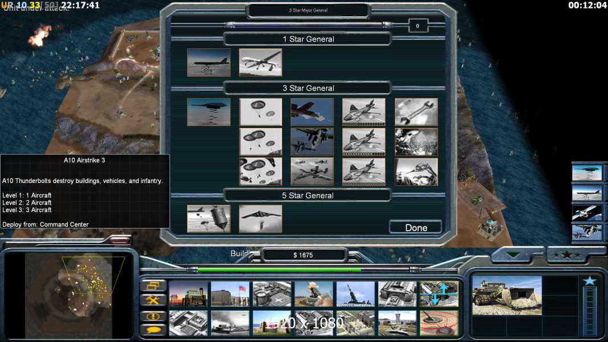Click the 3 Star Major General title
Viewport: 608px width, 342px height.
pos(308,10)
